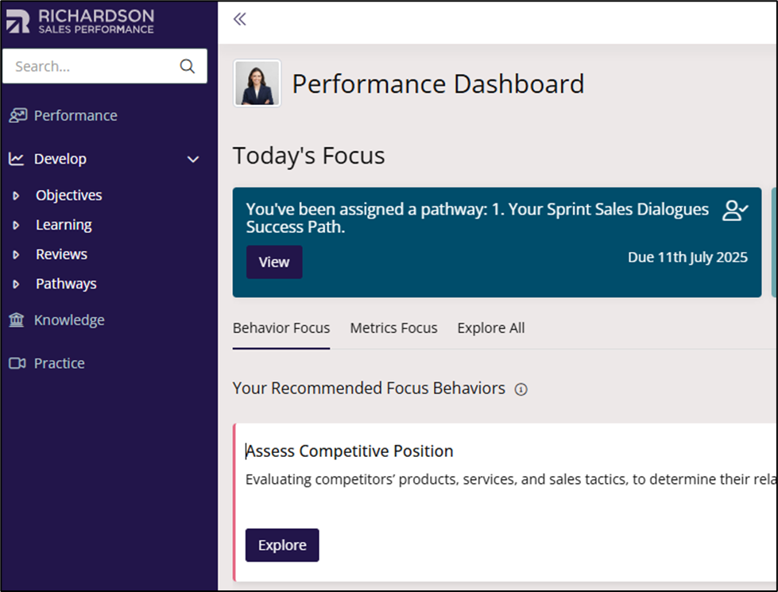Click the Knowledge building icon
This screenshot has width=778, height=592.
point(17,320)
